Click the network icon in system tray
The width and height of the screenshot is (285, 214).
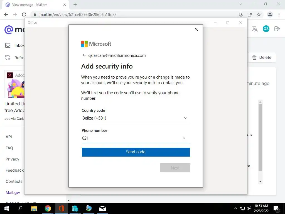(242, 208)
